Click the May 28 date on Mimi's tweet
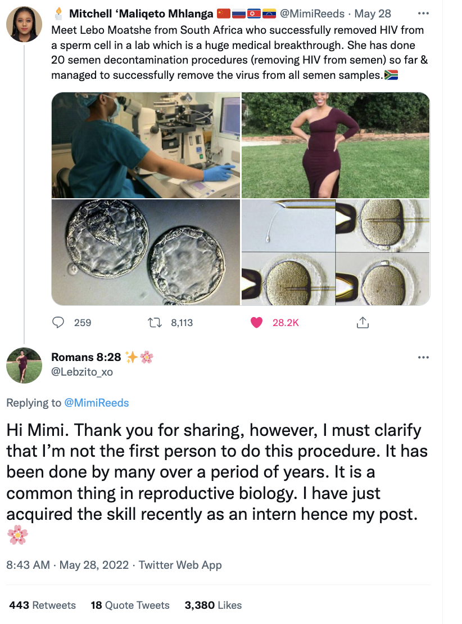462x624 pixels. pyautogui.click(x=374, y=14)
